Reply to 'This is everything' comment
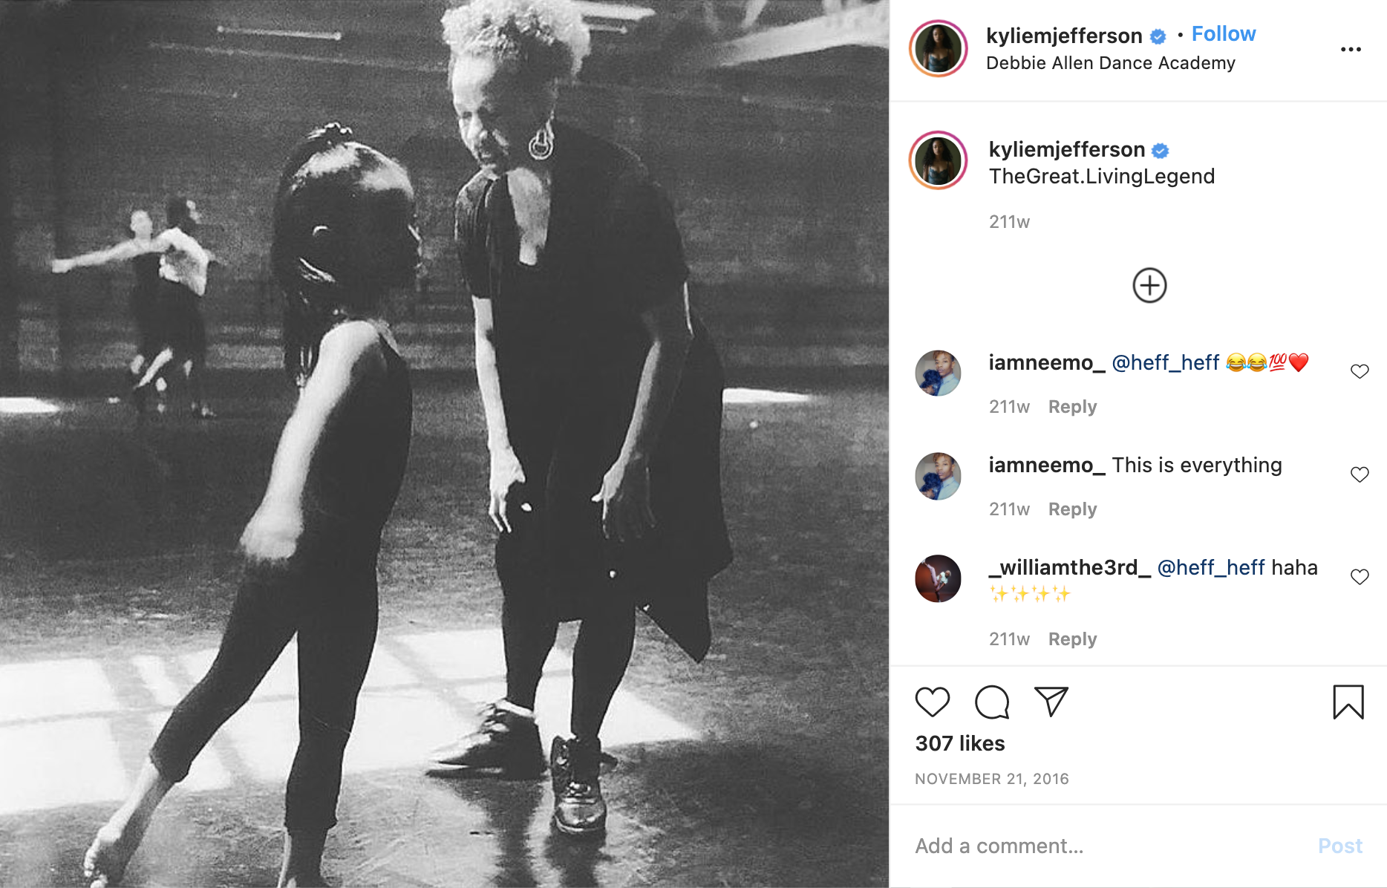This screenshot has height=888, width=1387. click(x=1072, y=509)
